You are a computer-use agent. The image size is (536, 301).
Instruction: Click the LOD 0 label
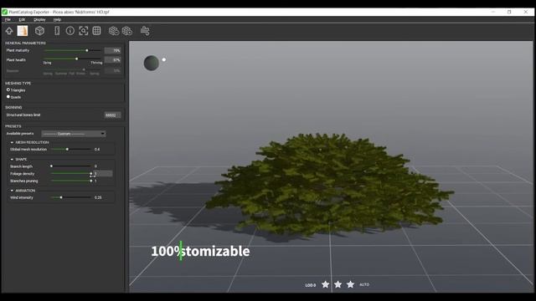coord(311,285)
